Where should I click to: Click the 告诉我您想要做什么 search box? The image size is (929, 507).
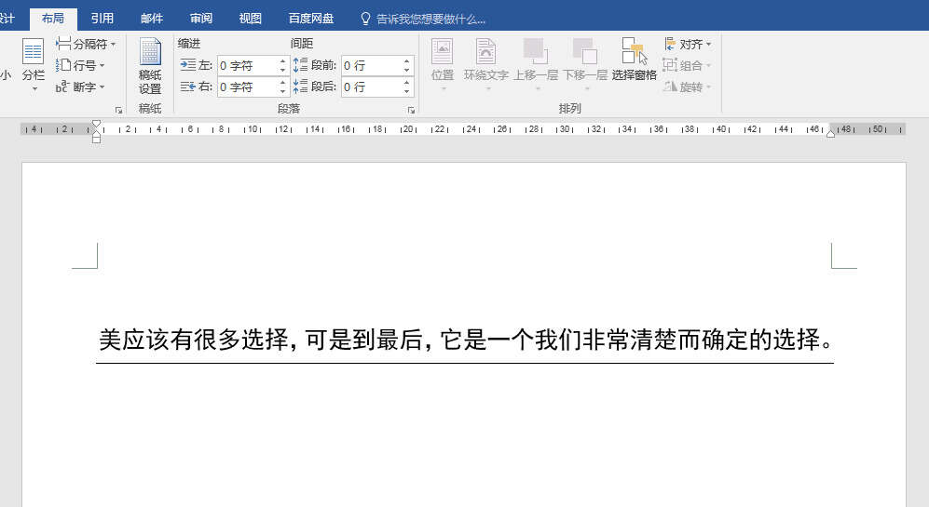430,19
